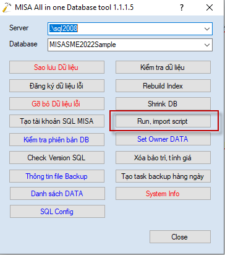This screenshot has height=255, width=225.
Task: Click the Database label text
Action: (23, 44)
